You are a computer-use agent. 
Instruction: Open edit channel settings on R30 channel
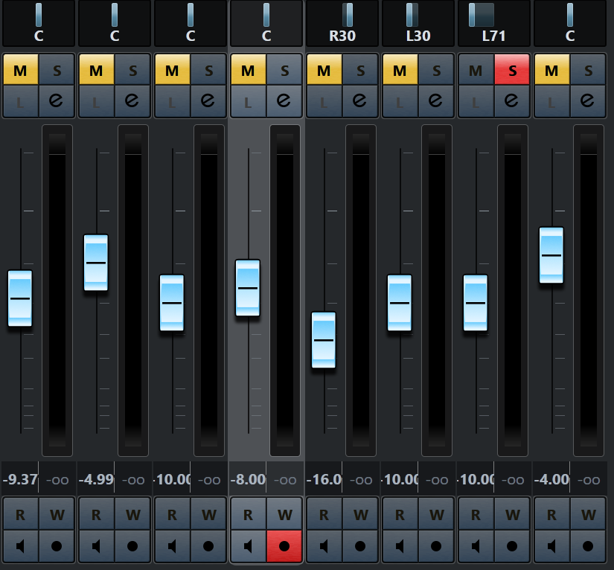[361, 101]
